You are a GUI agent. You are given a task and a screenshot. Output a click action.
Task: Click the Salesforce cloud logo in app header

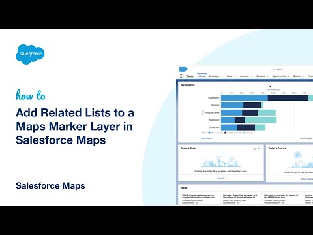183,69
